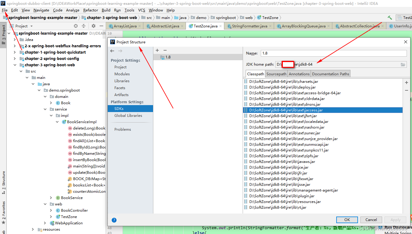This screenshot has width=412, height=234.
Task: Switch to the Documentation Paths tab
Action: pos(331,74)
